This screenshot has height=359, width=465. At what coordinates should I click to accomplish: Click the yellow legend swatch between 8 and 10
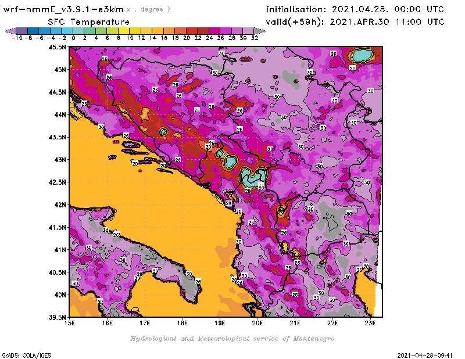coord(124,31)
